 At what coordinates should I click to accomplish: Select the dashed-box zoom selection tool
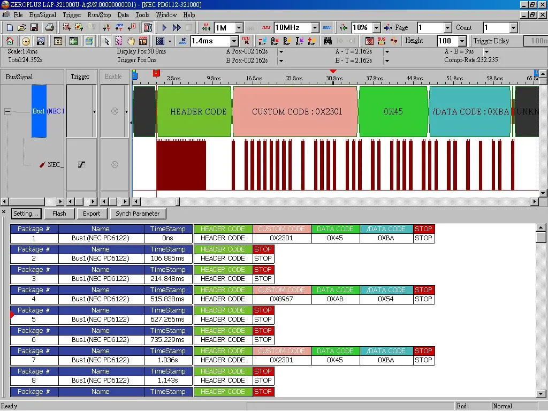(x=118, y=41)
